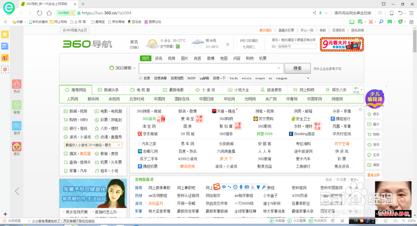Viewport: 417px width, 226px height.
Task: Select the 资讯 search tab
Action: (158, 58)
